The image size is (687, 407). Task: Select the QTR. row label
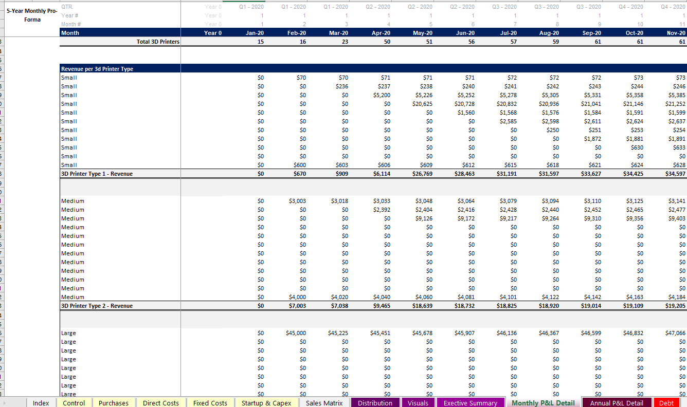pyautogui.click(x=67, y=7)
